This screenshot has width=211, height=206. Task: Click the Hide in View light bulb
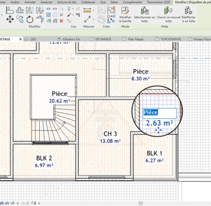pos(69,8)
